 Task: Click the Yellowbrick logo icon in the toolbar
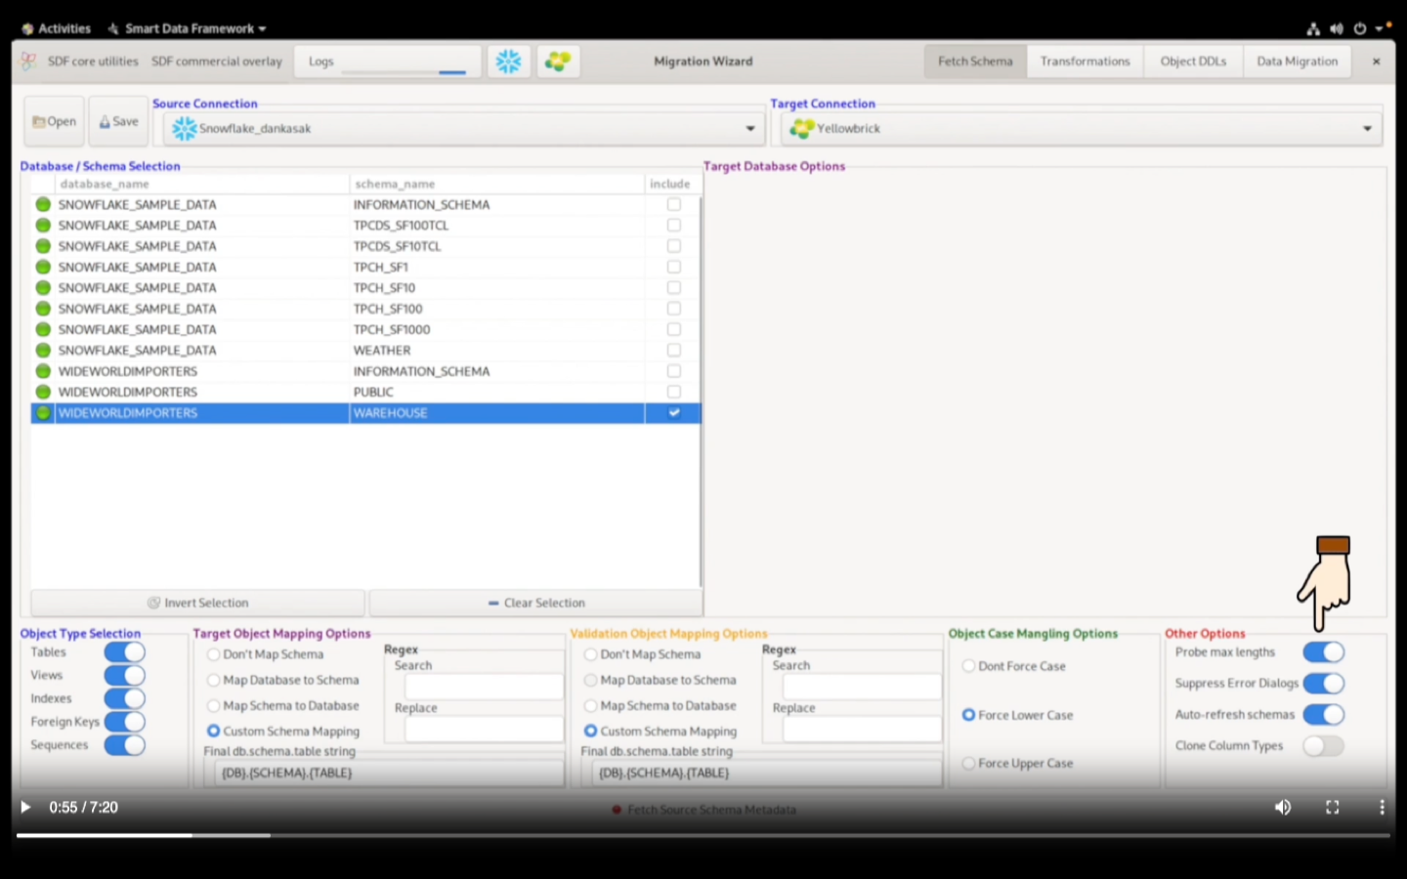(x=558, y=61)
